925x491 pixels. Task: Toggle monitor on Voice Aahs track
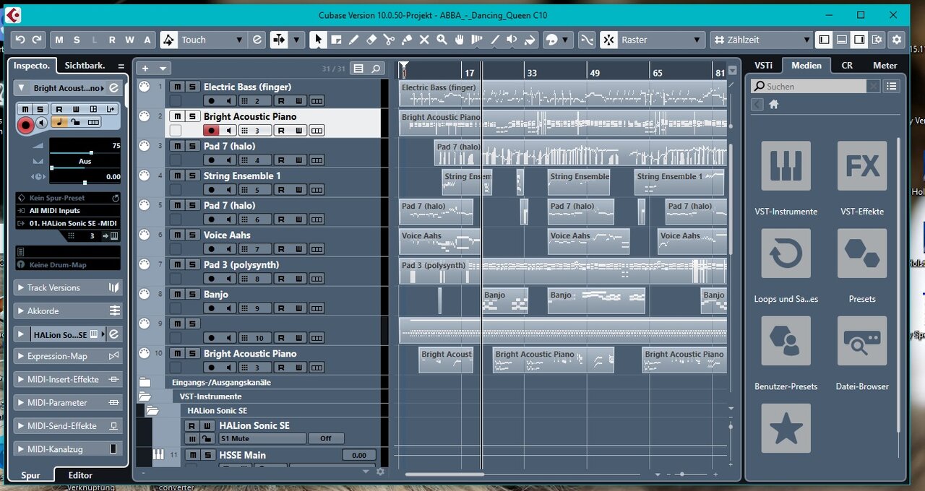pos(228,249)
